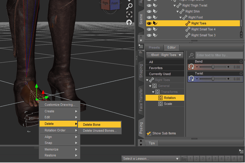This screenshot has height=163, width=245.
Task: Click the minus button on the Bend slider
Action: [x=197, y=67]
